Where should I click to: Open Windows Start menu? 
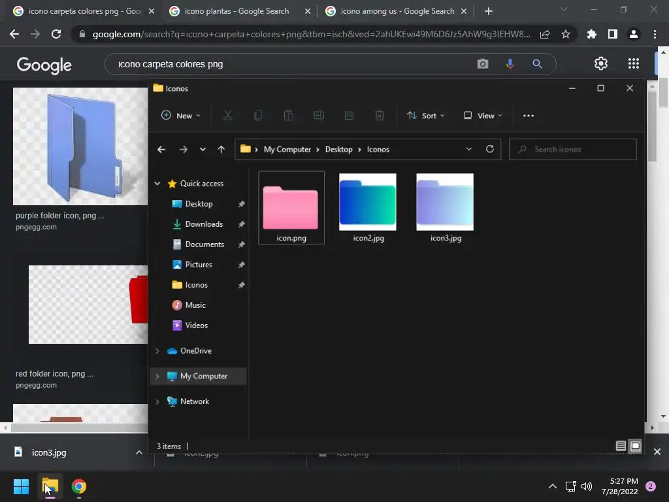coord(21,486)
